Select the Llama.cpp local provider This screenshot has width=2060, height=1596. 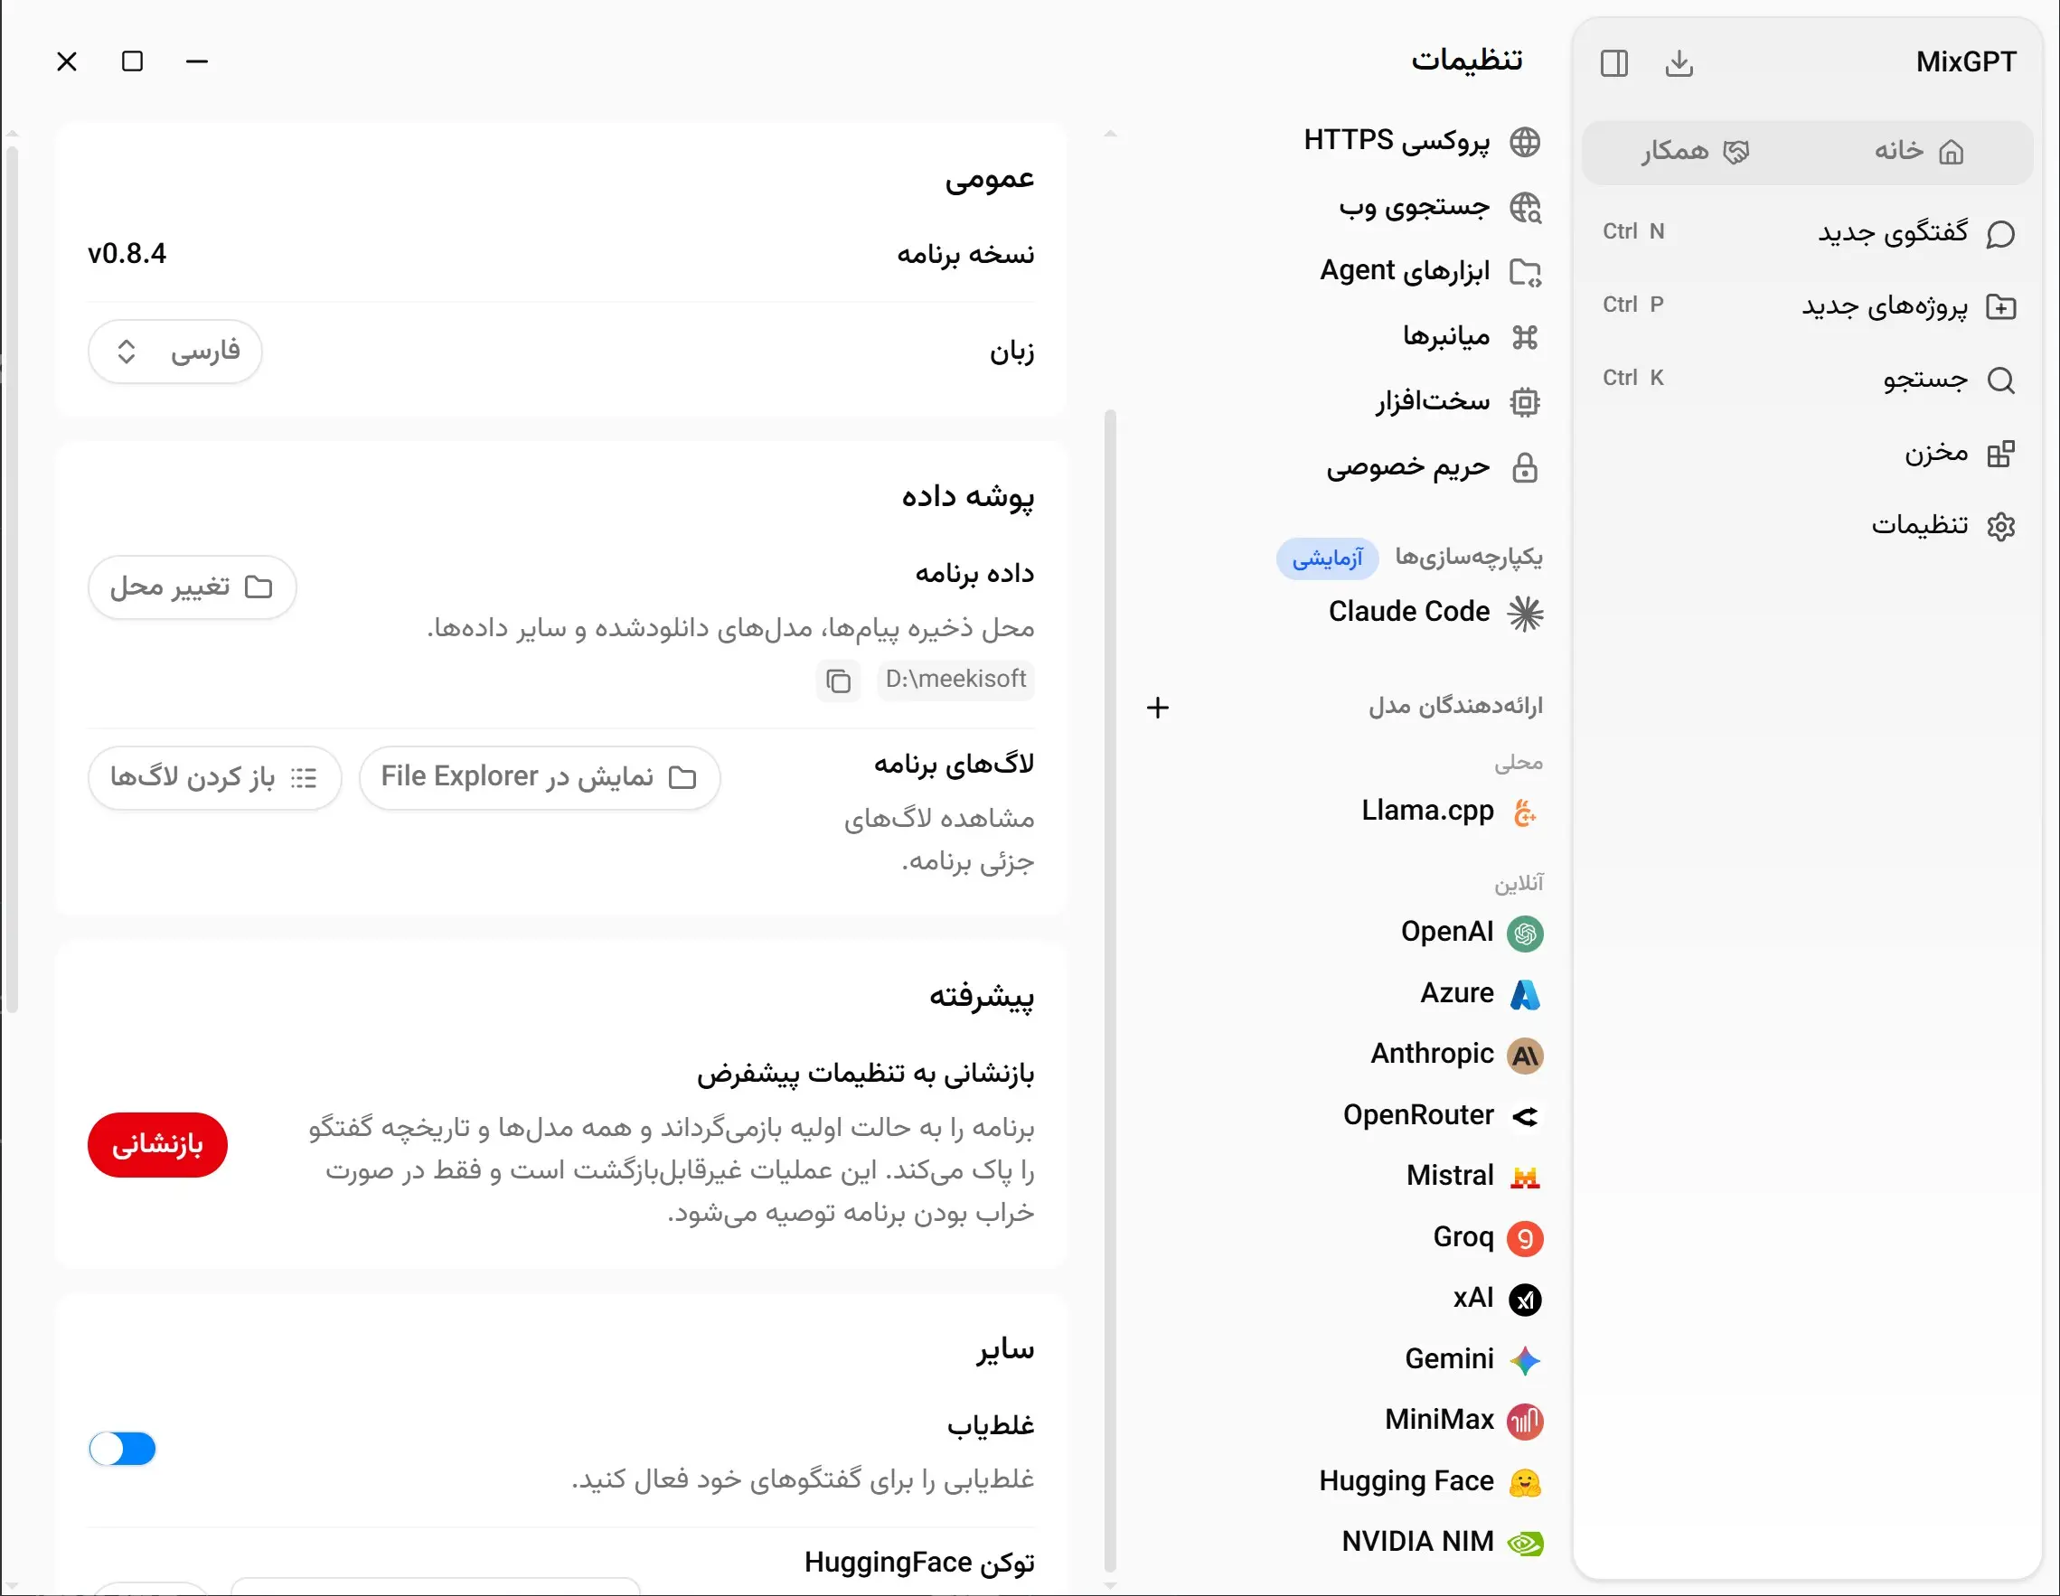[1452, 812]
